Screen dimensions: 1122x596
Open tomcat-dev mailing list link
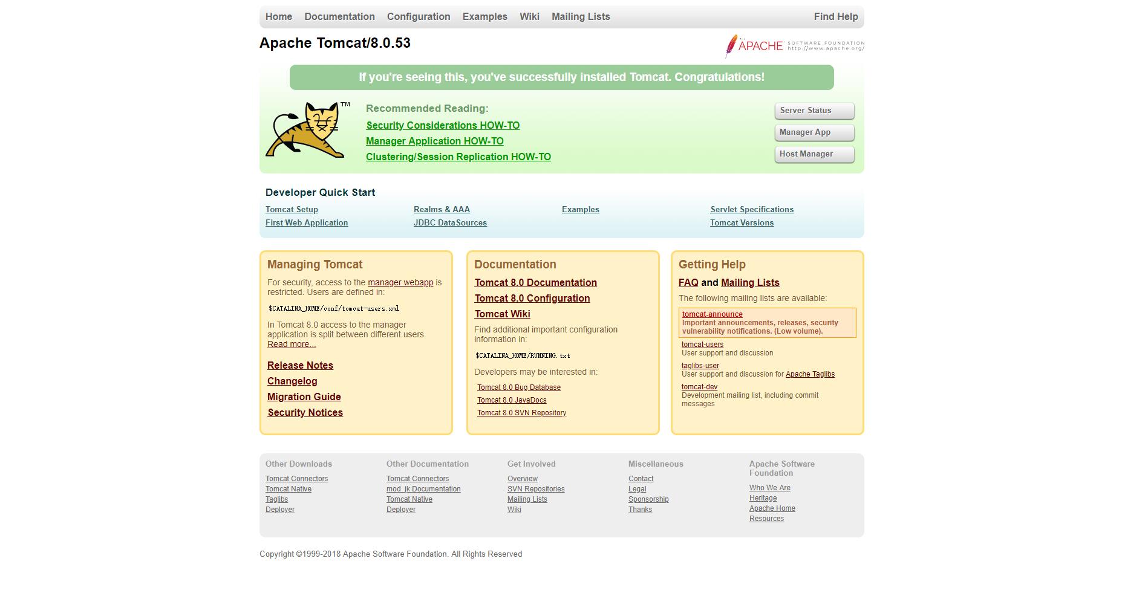[699, 387]
